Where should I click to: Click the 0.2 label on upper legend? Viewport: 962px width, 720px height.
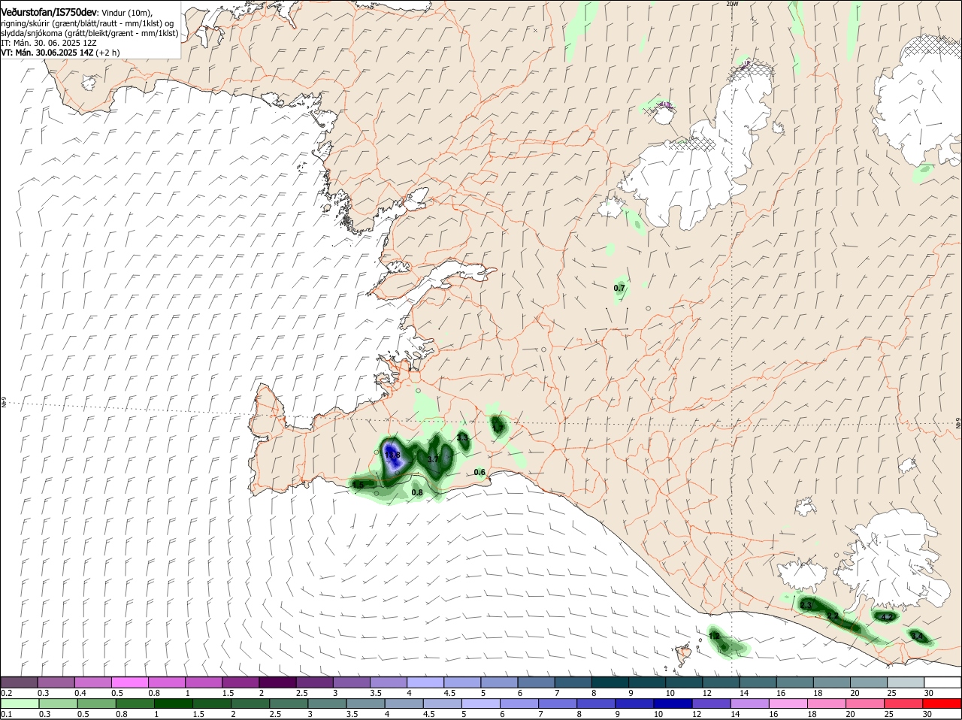(x=6, y=692)
